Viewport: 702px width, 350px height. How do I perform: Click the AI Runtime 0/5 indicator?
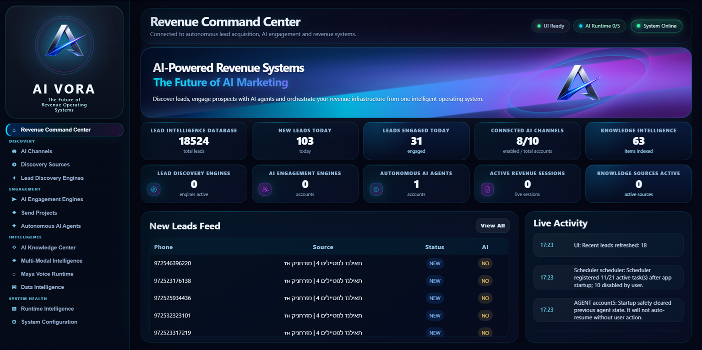(599, 26)
